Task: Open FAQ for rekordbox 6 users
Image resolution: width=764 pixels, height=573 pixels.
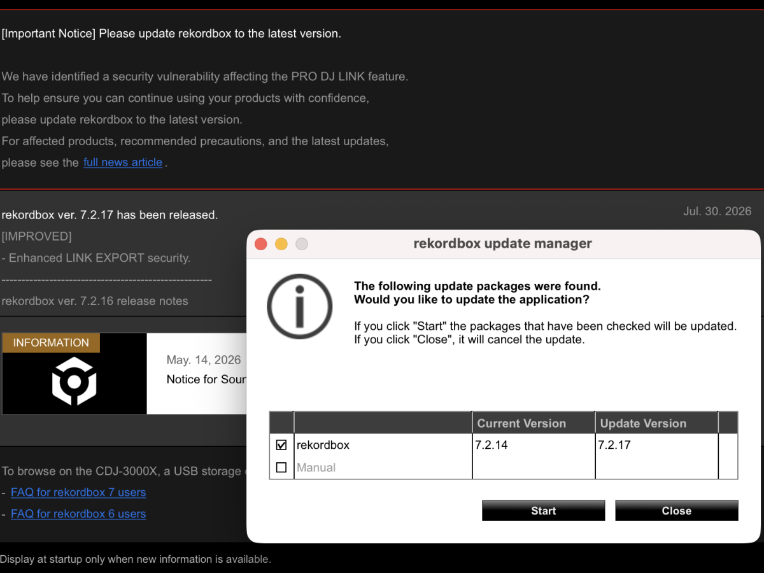Action: point(78,514)
